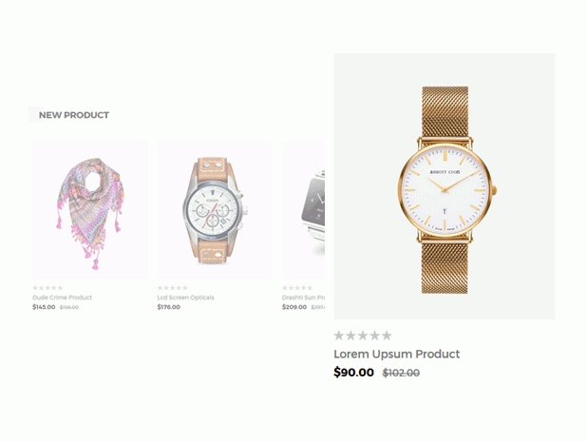Click the $90.00 price
The width and height of the screenshot is (587, 442).
(x=353, y=373)
